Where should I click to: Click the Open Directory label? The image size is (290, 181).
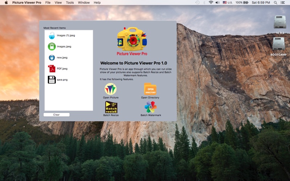[150, 97]
